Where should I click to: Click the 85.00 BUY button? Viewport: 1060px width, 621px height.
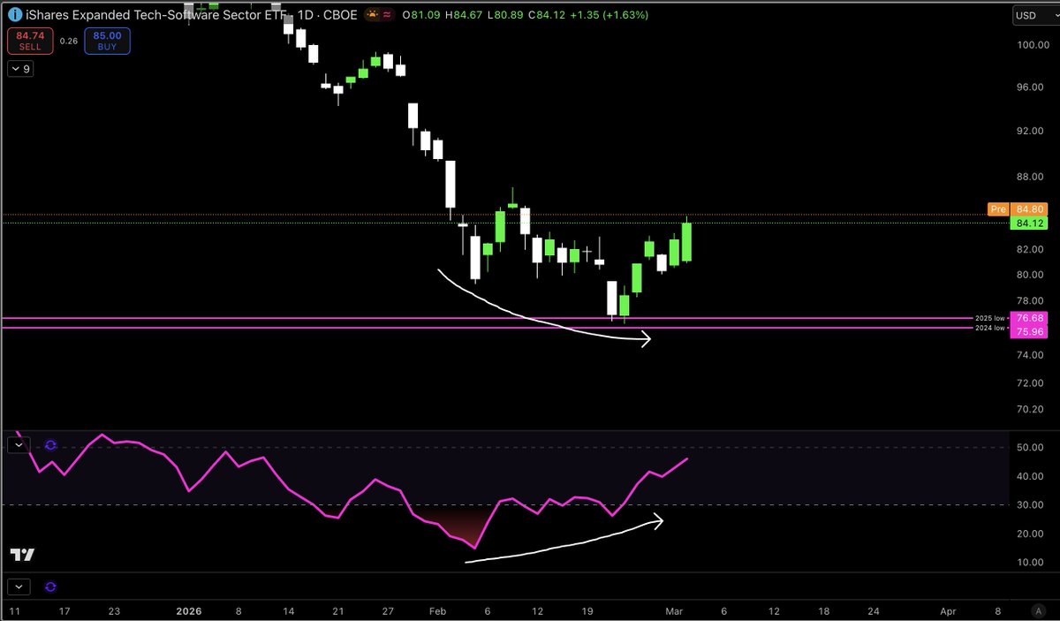coord(107,42)
